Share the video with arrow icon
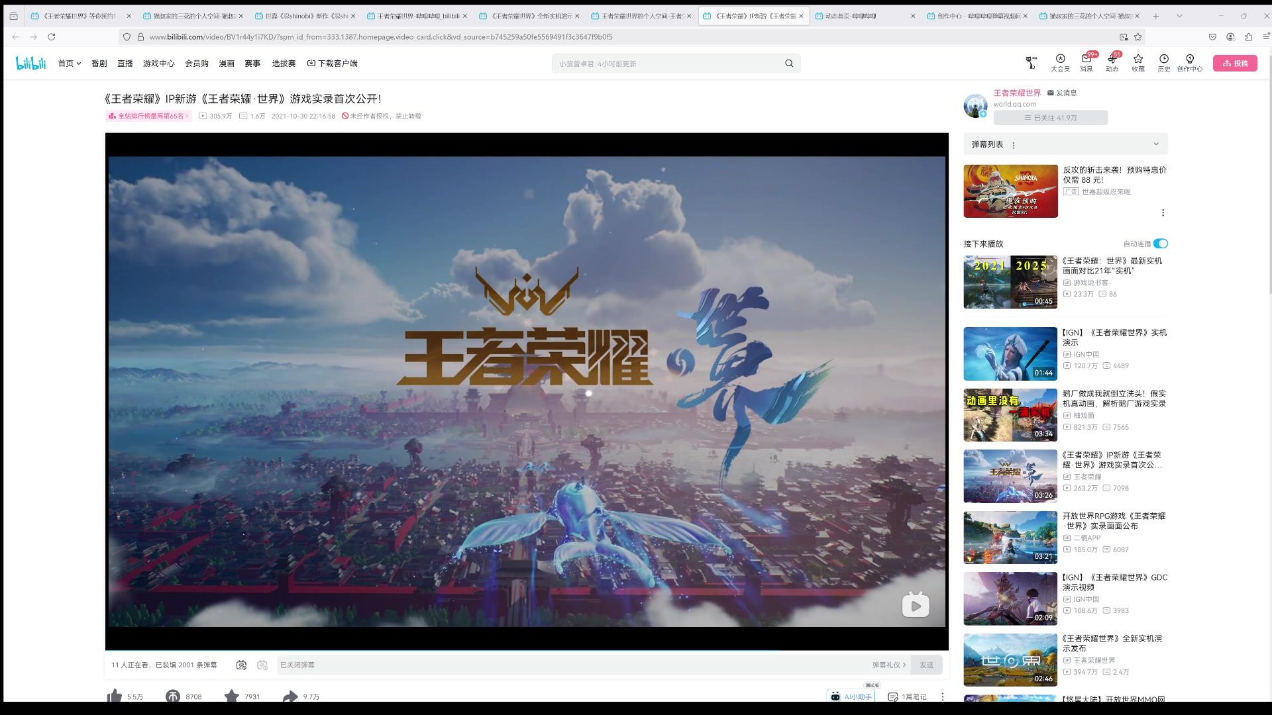The width and height of the screenshot is (1272, 715). 290,696
